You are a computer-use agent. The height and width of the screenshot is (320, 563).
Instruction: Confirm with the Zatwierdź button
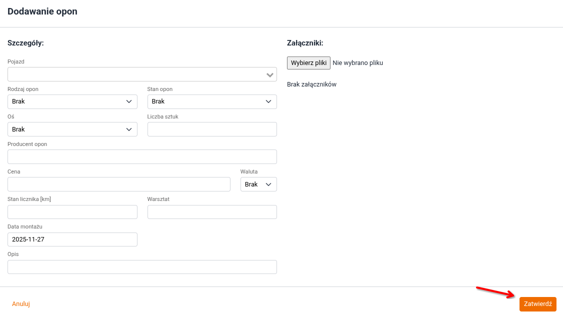tap(537, 304)
